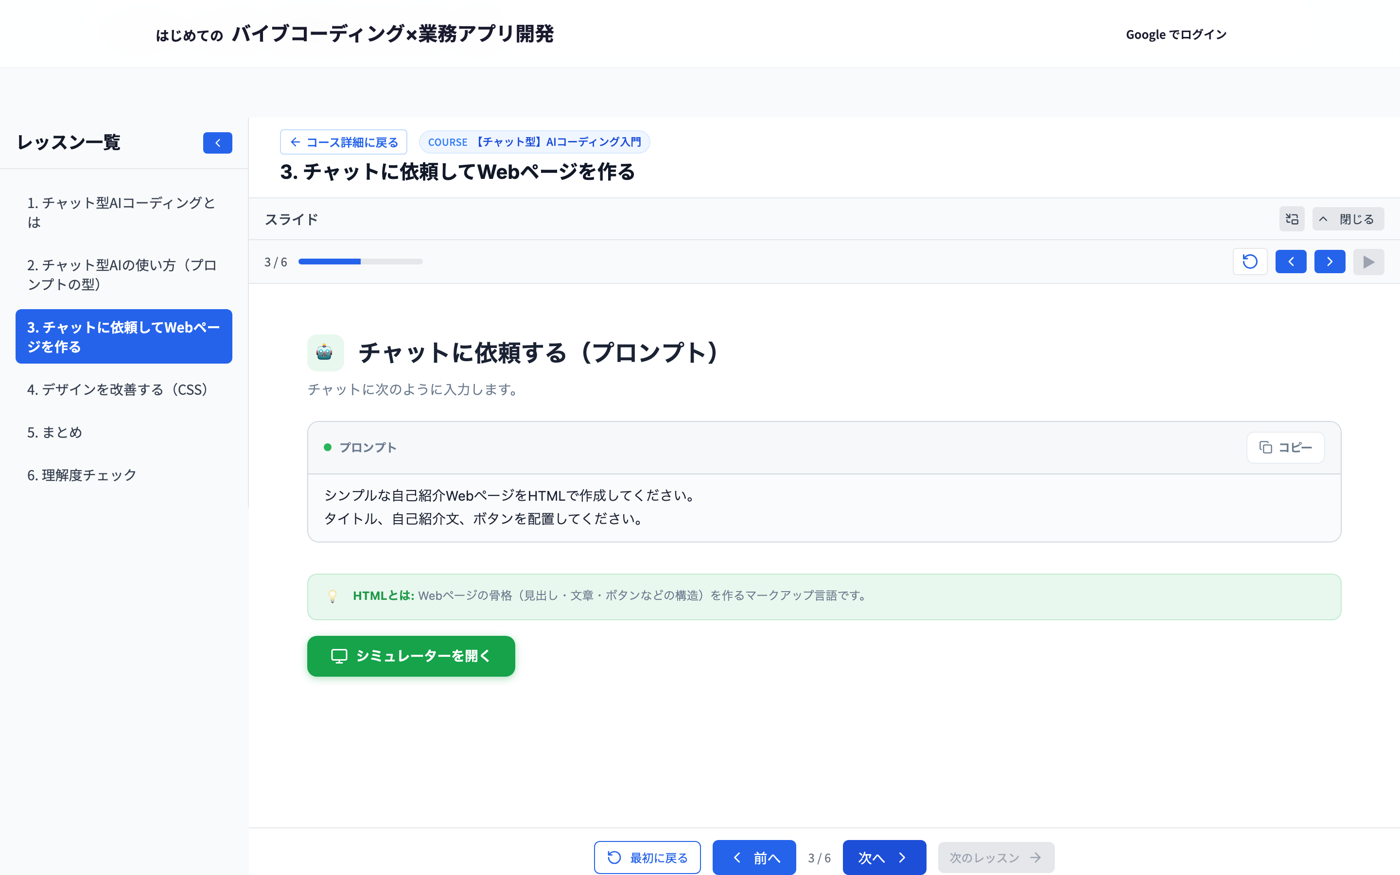The image size is (1400, 875).
Task: Click the HTMLとは explanation note
Action: (824, 596)
